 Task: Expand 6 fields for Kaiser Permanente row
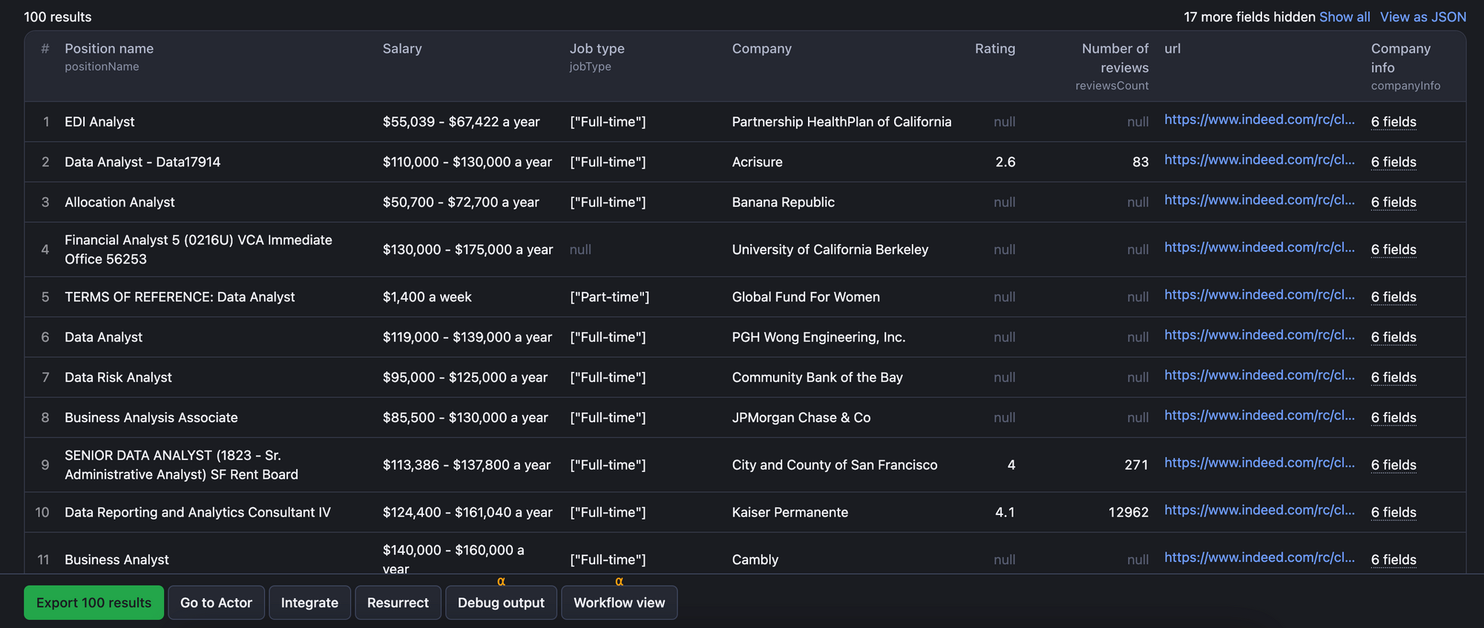click(x=1393, y=512)
